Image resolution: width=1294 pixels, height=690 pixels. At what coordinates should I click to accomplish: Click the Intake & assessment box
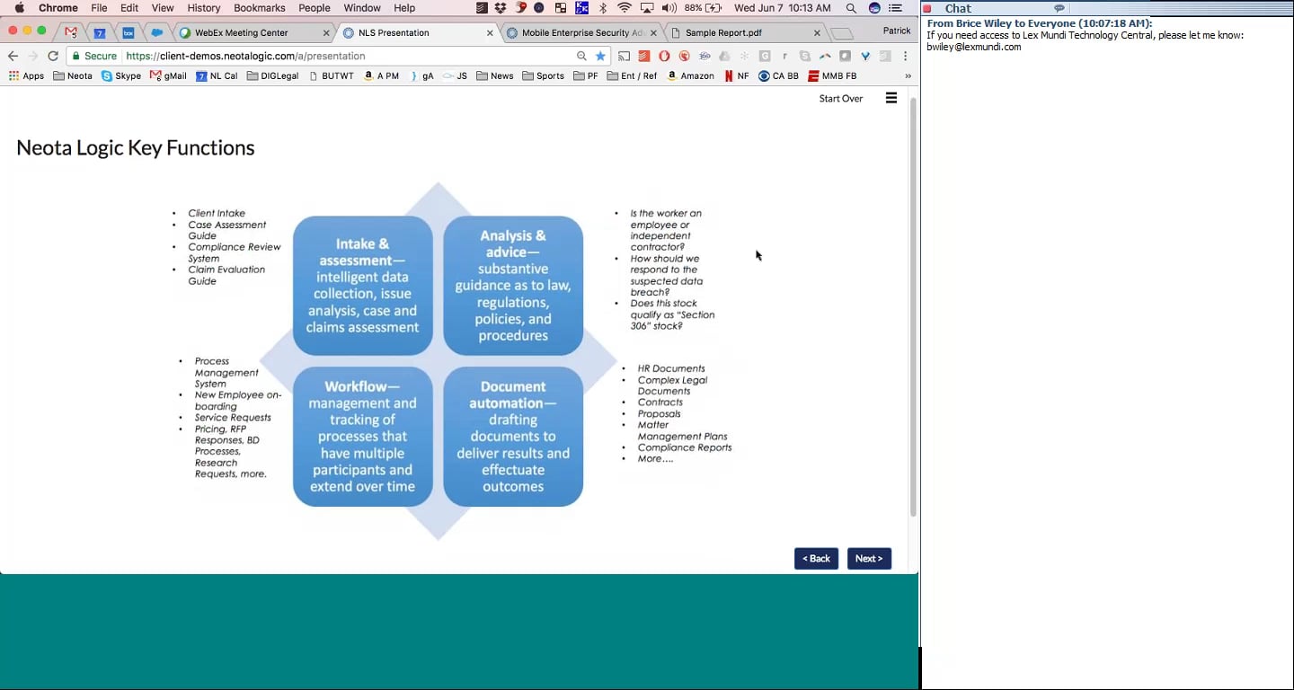click(363, 286)
